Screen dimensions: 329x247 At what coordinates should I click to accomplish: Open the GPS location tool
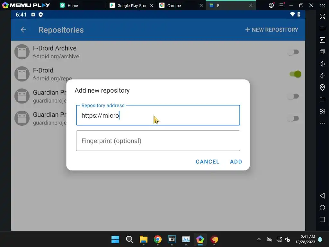coord(323,87)
